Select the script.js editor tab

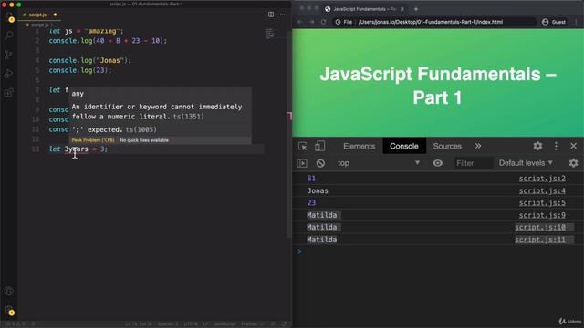[38, 15]
